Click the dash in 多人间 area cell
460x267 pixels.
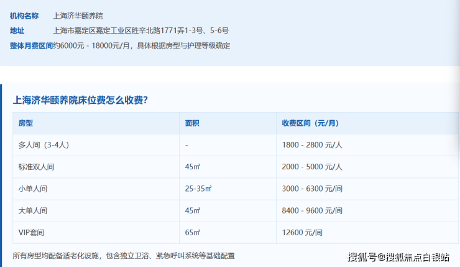pos(186,145)
